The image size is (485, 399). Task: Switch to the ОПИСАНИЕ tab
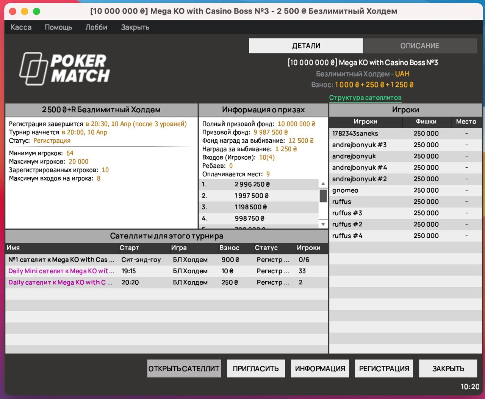coord(420,46)
